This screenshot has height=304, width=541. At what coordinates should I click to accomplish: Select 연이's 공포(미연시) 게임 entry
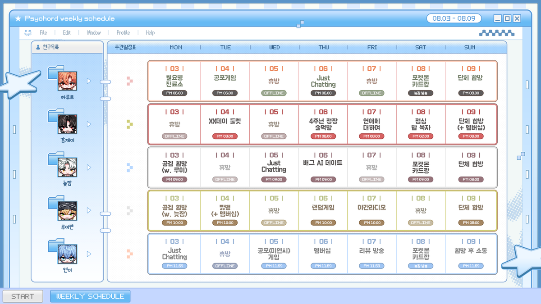click(274, 254)
